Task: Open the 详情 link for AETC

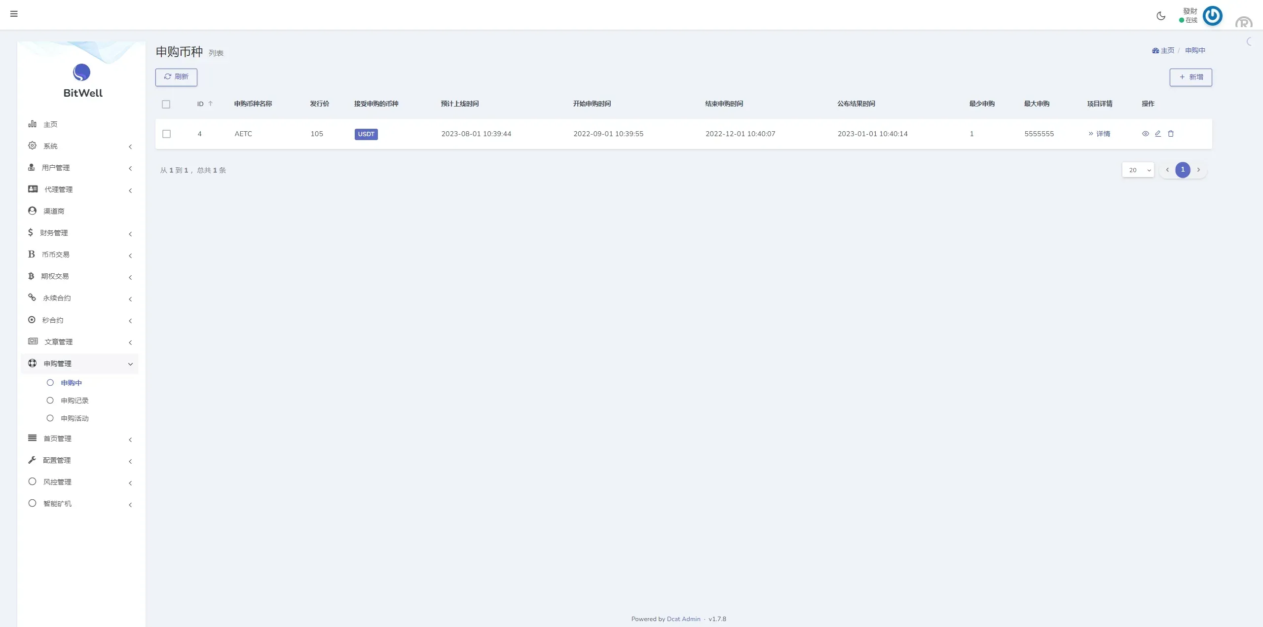Action: pos(1099,134)
